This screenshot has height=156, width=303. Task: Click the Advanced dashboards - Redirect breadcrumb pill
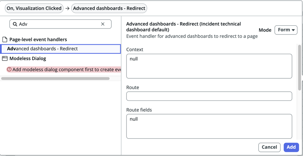(x=109, y=8)
